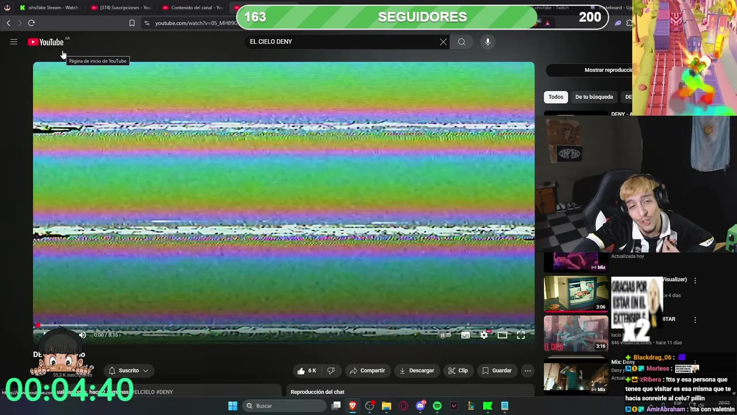The image size is (737, 415).
Task: Click the taskbar Buscar search box
Action: pyautogui.click(x=284, y=406)
